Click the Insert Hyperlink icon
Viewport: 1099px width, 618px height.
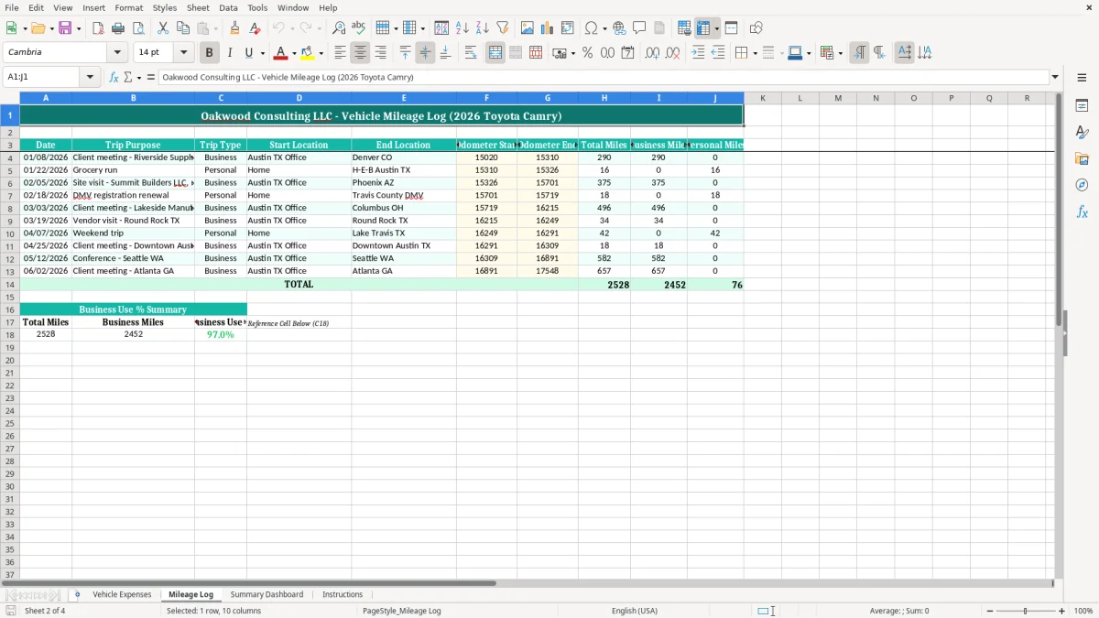click(619, 28)
